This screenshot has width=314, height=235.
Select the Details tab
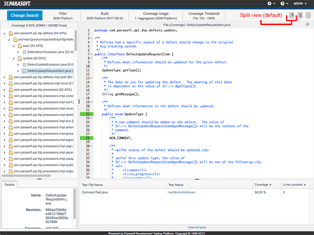(9, 184)
